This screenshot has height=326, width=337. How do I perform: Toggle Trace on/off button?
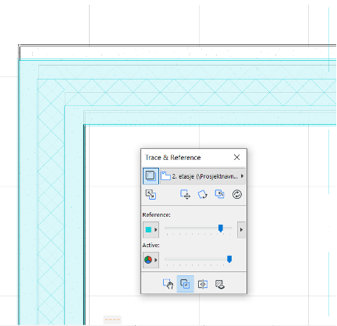(150, 176)
